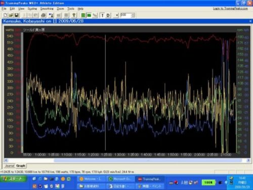Viewport: 253px width, 190px height.
Task: Click the Print toolbar icon
Action: (44, 15)
